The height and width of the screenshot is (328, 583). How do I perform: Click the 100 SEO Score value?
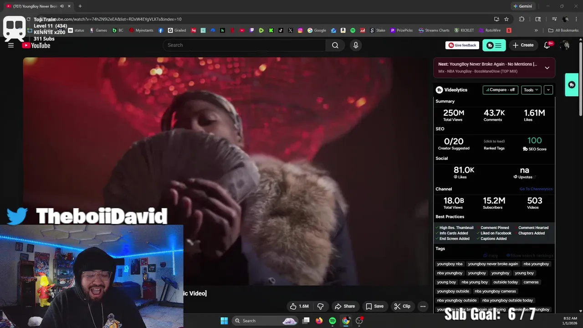535,141
